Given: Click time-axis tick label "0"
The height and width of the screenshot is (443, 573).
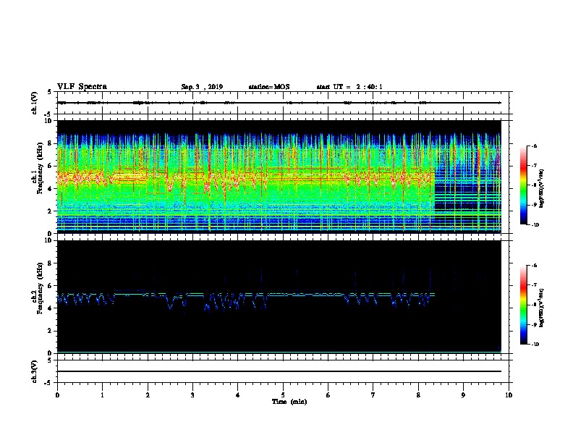Looking at the screenshot, I should [x=57, y=395].
